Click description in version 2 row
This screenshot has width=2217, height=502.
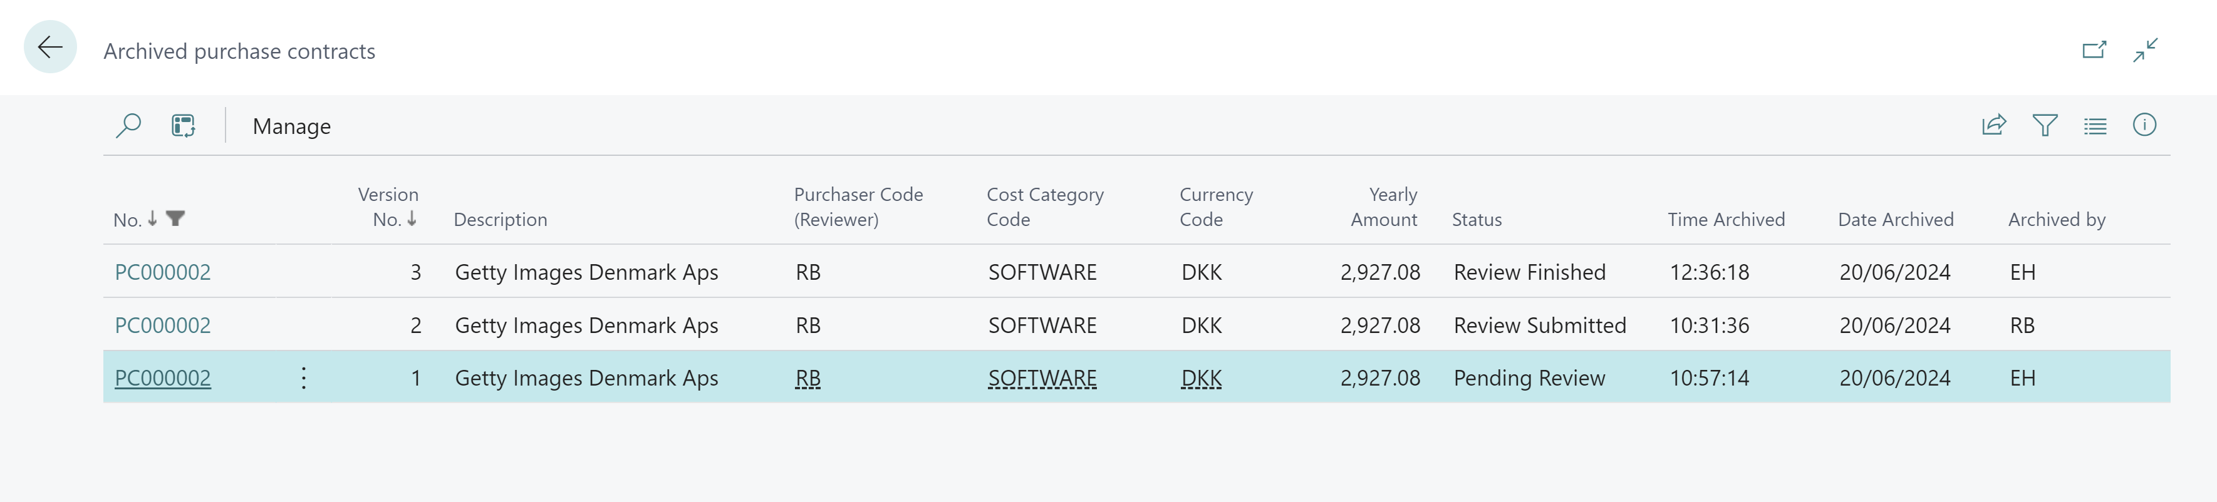click(586, 325)
